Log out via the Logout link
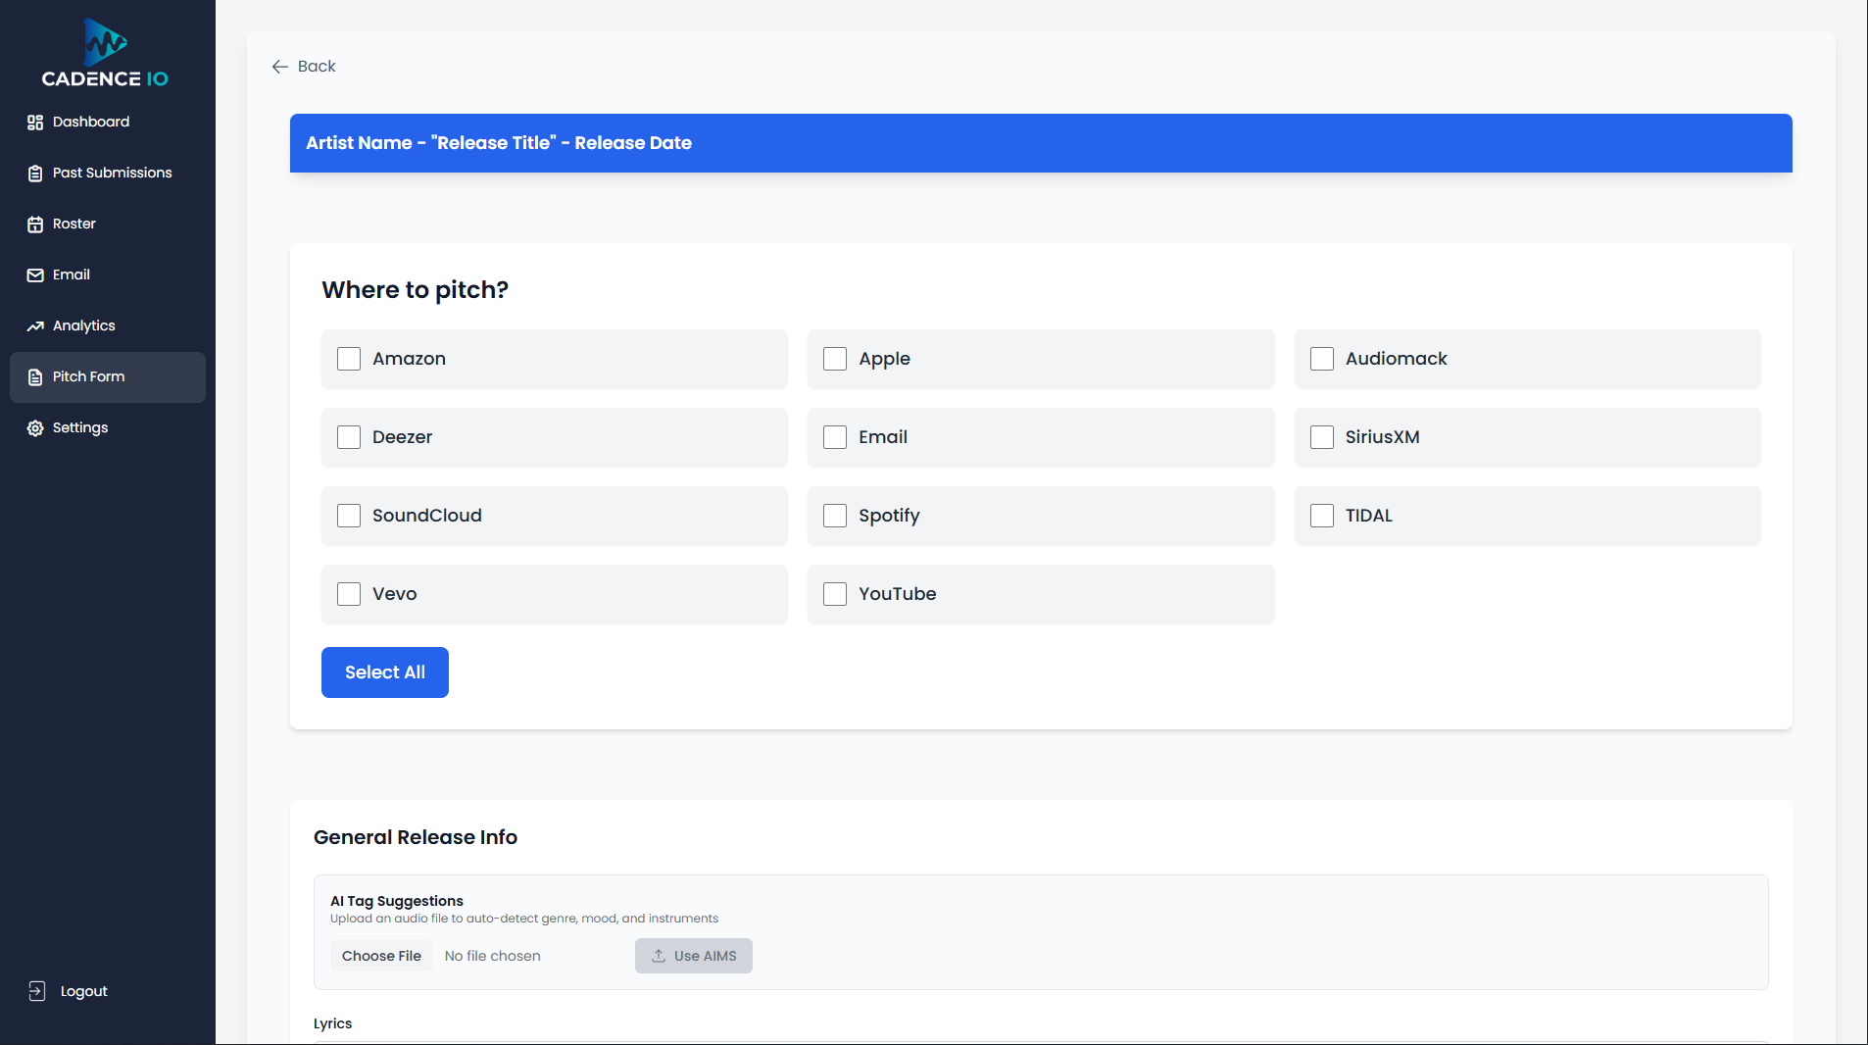1868x1045 pixels. click(68, 991)
